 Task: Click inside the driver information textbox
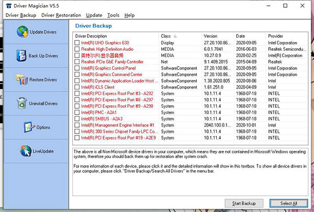click(190, 172)
